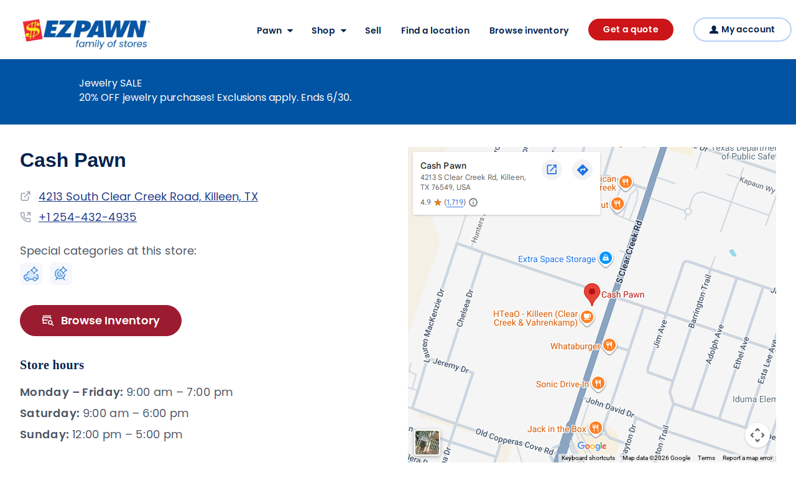This screenshot has width=796, height=498.
Task: Toggle the map's fullscreen icon
Action: [x=757, y=435]
